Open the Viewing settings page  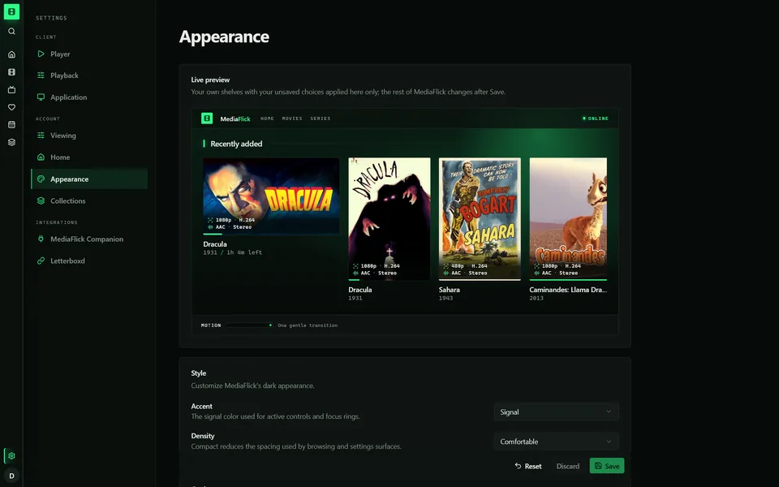pos(89,136)
